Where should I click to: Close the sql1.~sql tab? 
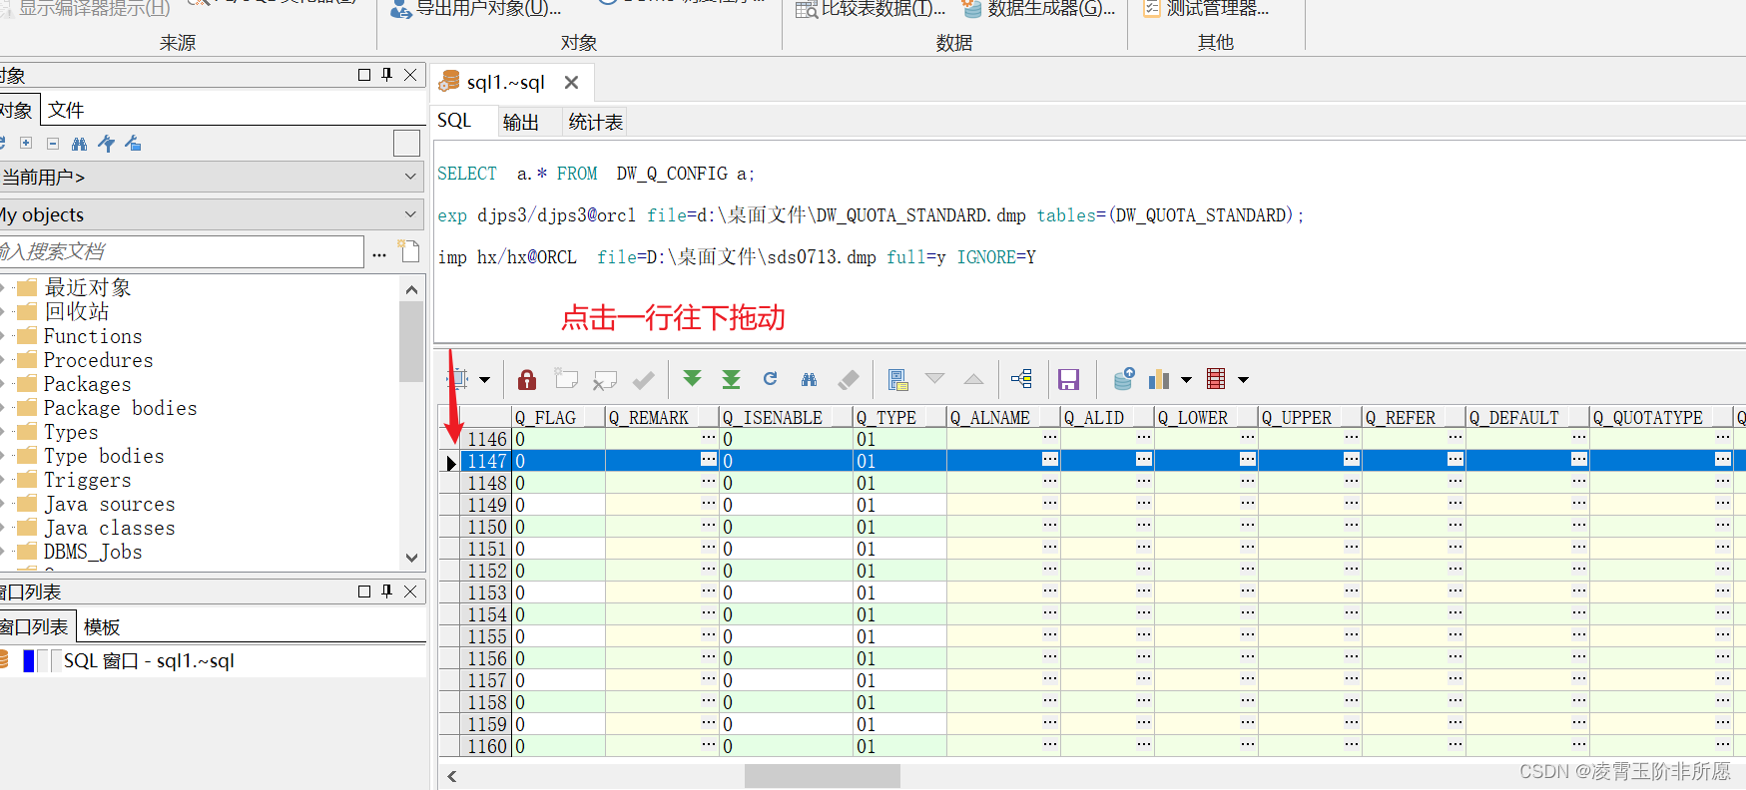(572, 83)
